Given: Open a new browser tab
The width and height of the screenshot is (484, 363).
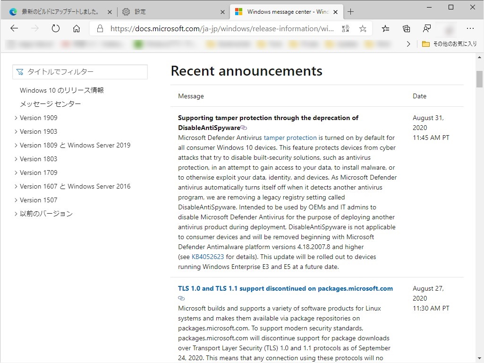Looking at the screenshot, I should click(x=350, y=12).
